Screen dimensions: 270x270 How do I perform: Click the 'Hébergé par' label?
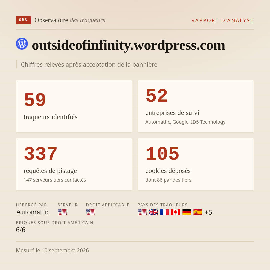31,205
